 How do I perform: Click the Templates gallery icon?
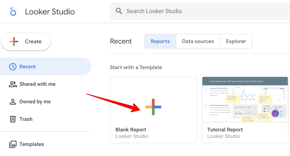13,144
